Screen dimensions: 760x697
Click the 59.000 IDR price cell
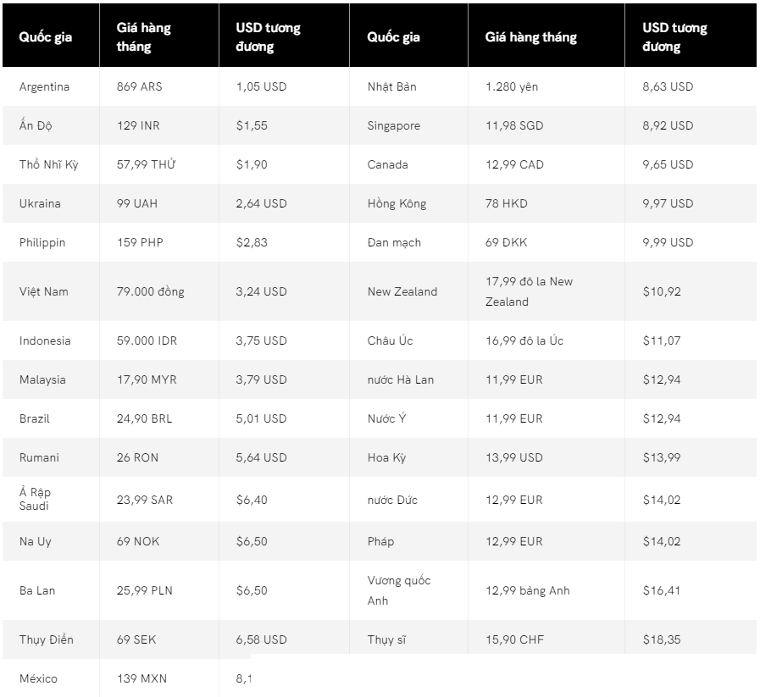tap(147, 340)
